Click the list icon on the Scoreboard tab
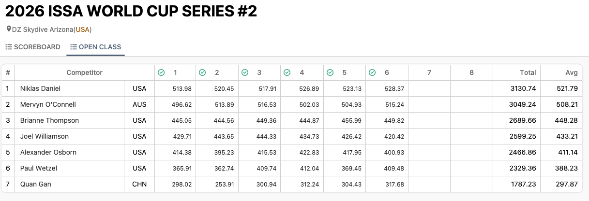This screenshot has height=201, width=589. point(9,47)
